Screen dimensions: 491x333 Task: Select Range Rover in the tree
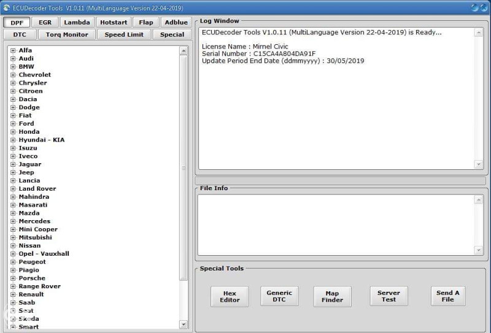click(40, 286)
